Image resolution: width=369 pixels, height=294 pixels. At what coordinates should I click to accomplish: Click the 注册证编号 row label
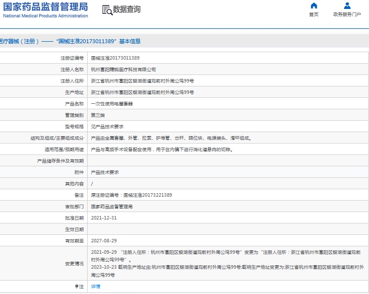(x=72, y=58)
